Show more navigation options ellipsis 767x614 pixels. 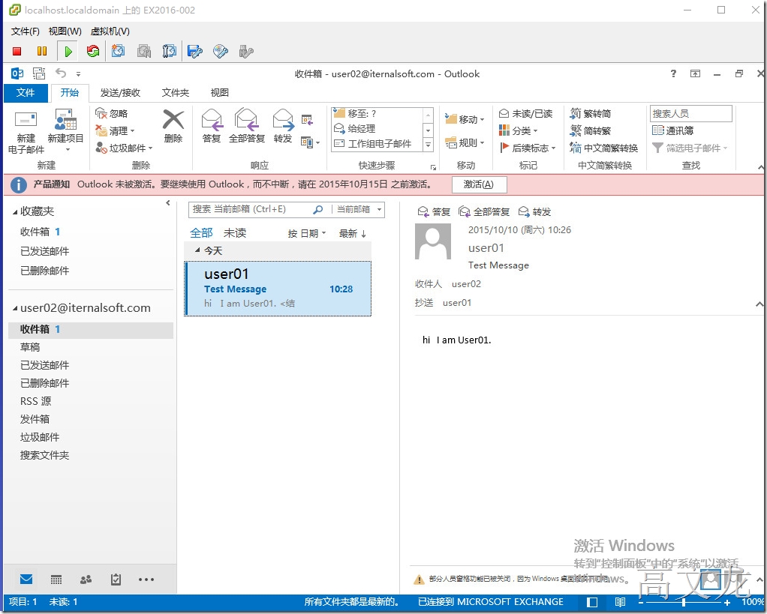click(x=146, y=580)
